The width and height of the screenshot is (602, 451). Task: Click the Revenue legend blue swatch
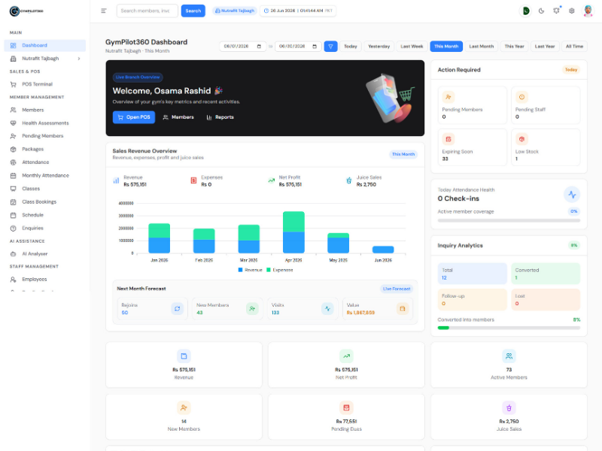tap(240, 270)
